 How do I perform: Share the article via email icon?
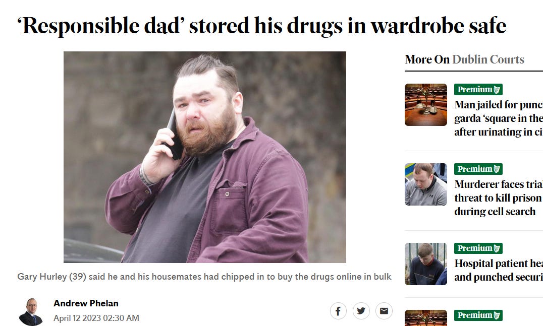tap(384, 311)
